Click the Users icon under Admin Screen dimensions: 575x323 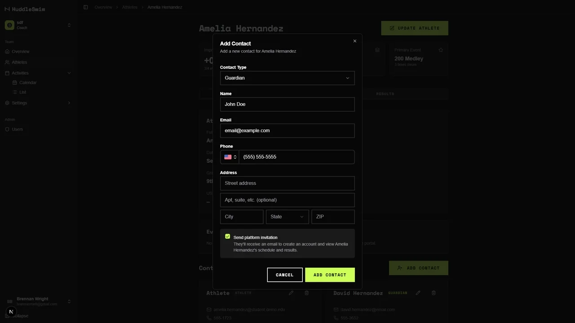[x=7, y=129]
